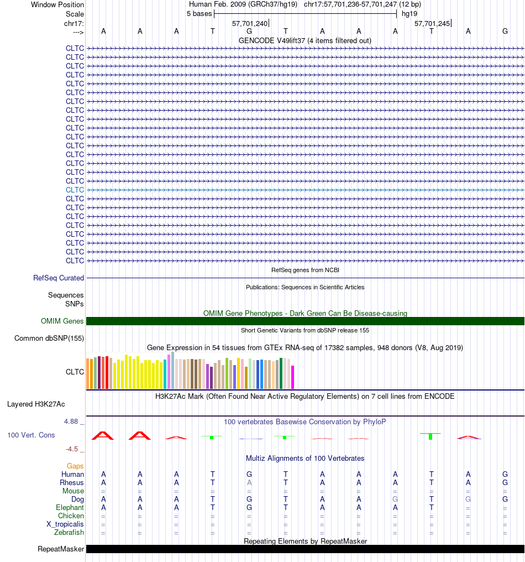525x562 pixels.
Task: Click the orange Gaps label
Action: coord(75,466)
